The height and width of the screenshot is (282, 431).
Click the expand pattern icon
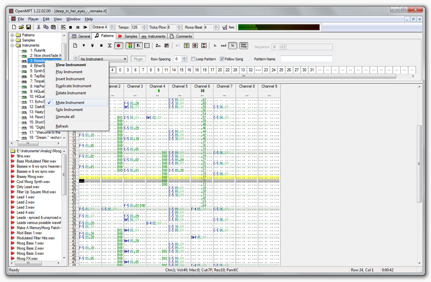(x=195, y=46)
